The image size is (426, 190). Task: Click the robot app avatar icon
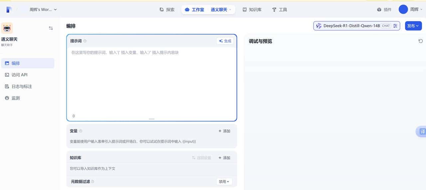[x=7, y=28]
